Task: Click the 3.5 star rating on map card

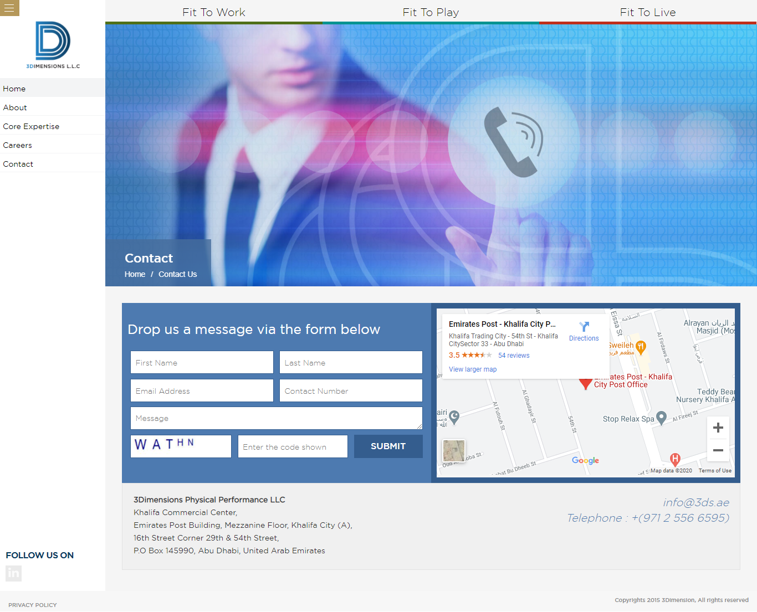Action: pyautogui.click(x=470, y=355)
